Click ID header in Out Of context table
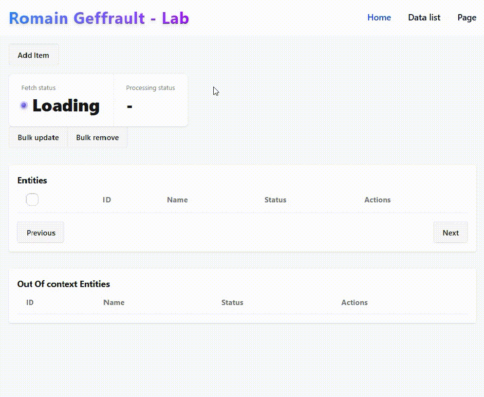This screenshot has height=397, width=484. pyautogui.click(x=30, y=303)
